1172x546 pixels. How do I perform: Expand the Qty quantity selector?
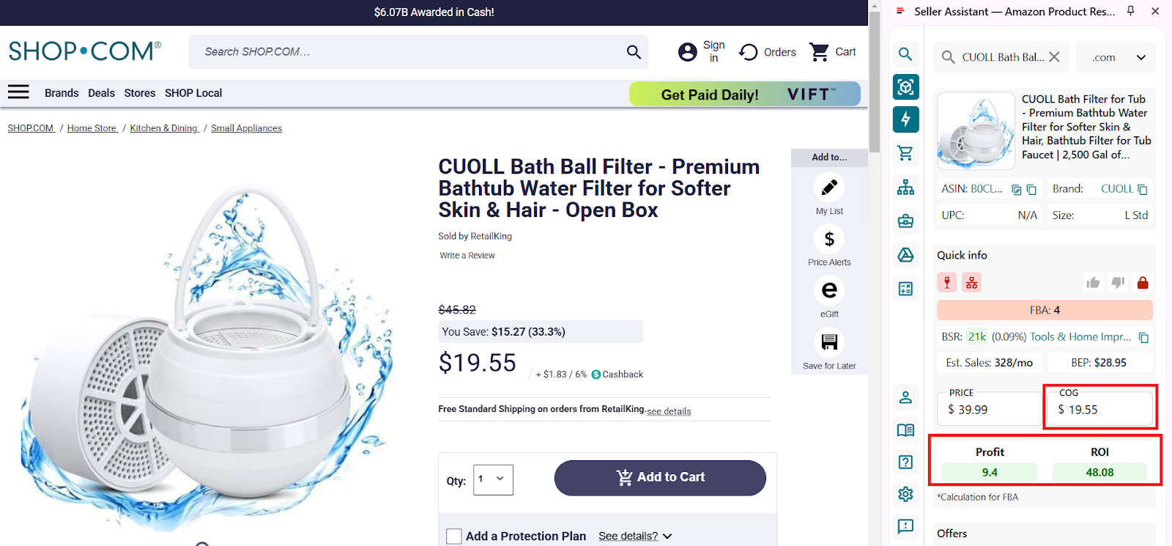[x=492, y=480]
